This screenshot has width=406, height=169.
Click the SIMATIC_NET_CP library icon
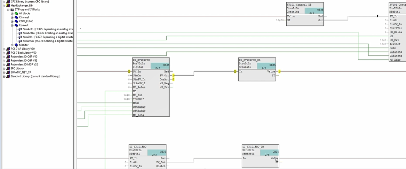tap(8, 72)
